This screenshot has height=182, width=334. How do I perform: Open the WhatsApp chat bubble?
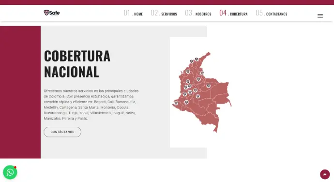click(10, 172)
